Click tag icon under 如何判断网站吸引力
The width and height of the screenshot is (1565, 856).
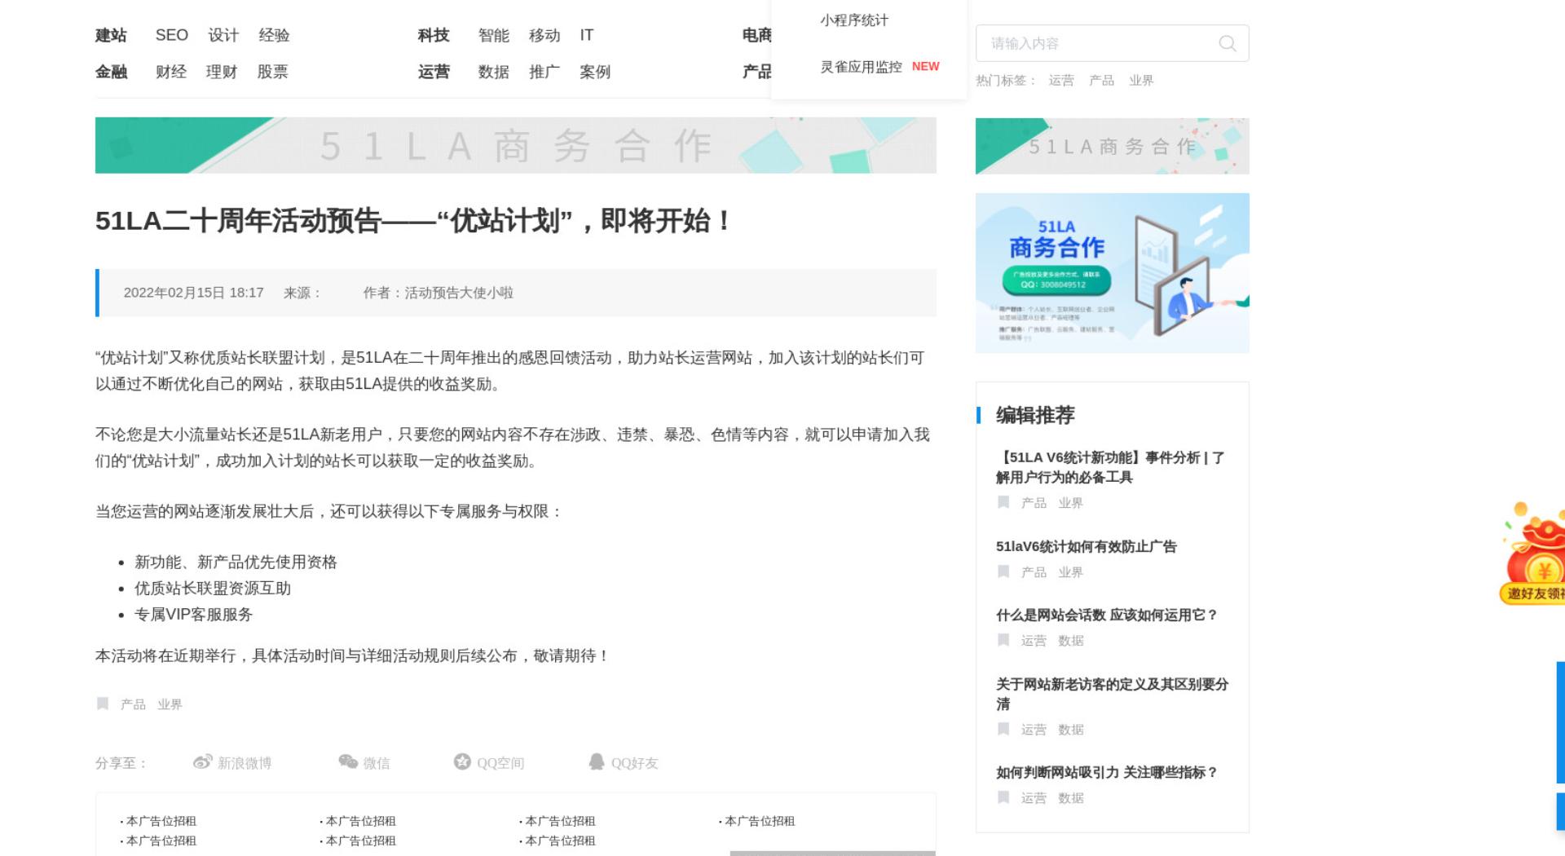(1003, 797)
